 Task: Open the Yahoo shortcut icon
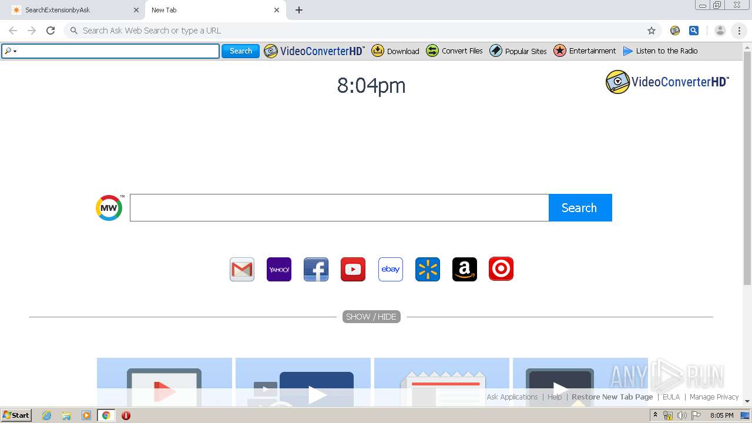279,269
